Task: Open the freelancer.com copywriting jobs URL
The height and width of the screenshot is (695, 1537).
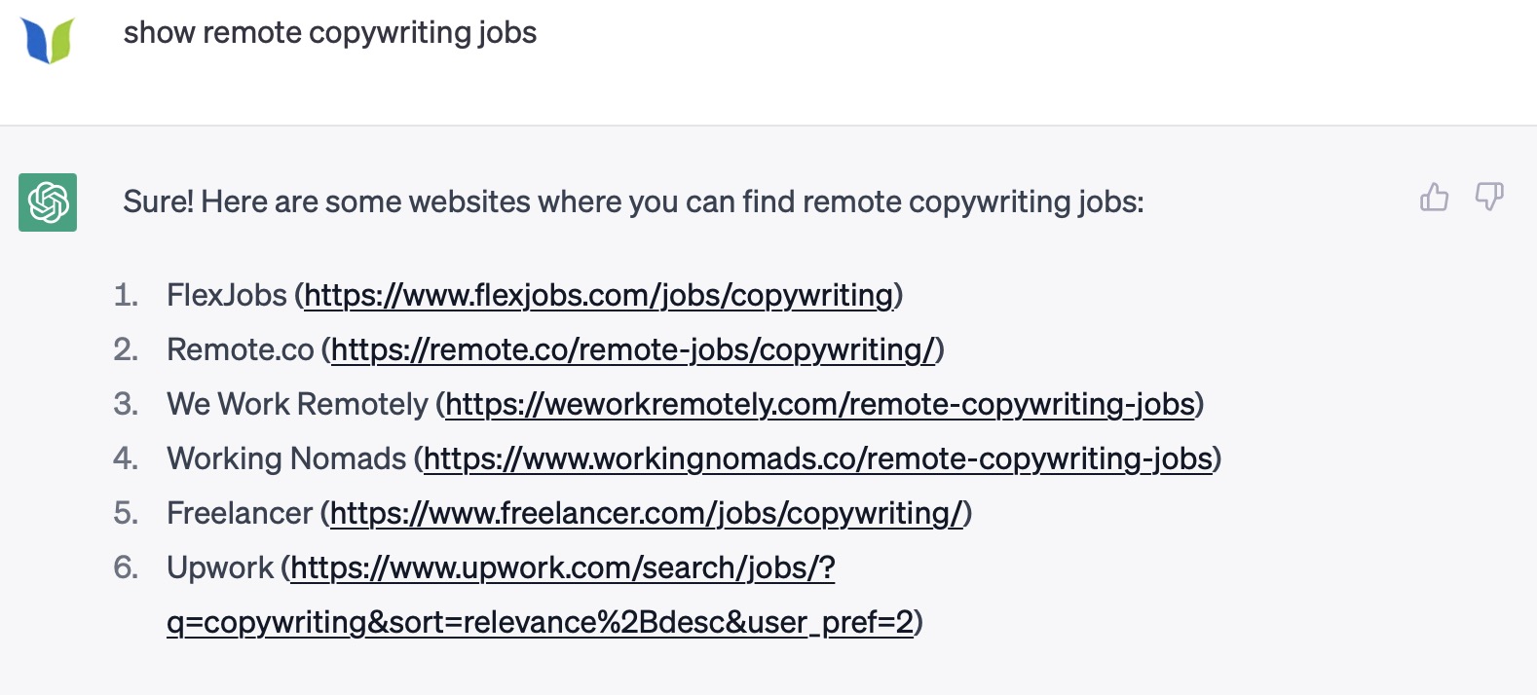Action: coord(646,513)
